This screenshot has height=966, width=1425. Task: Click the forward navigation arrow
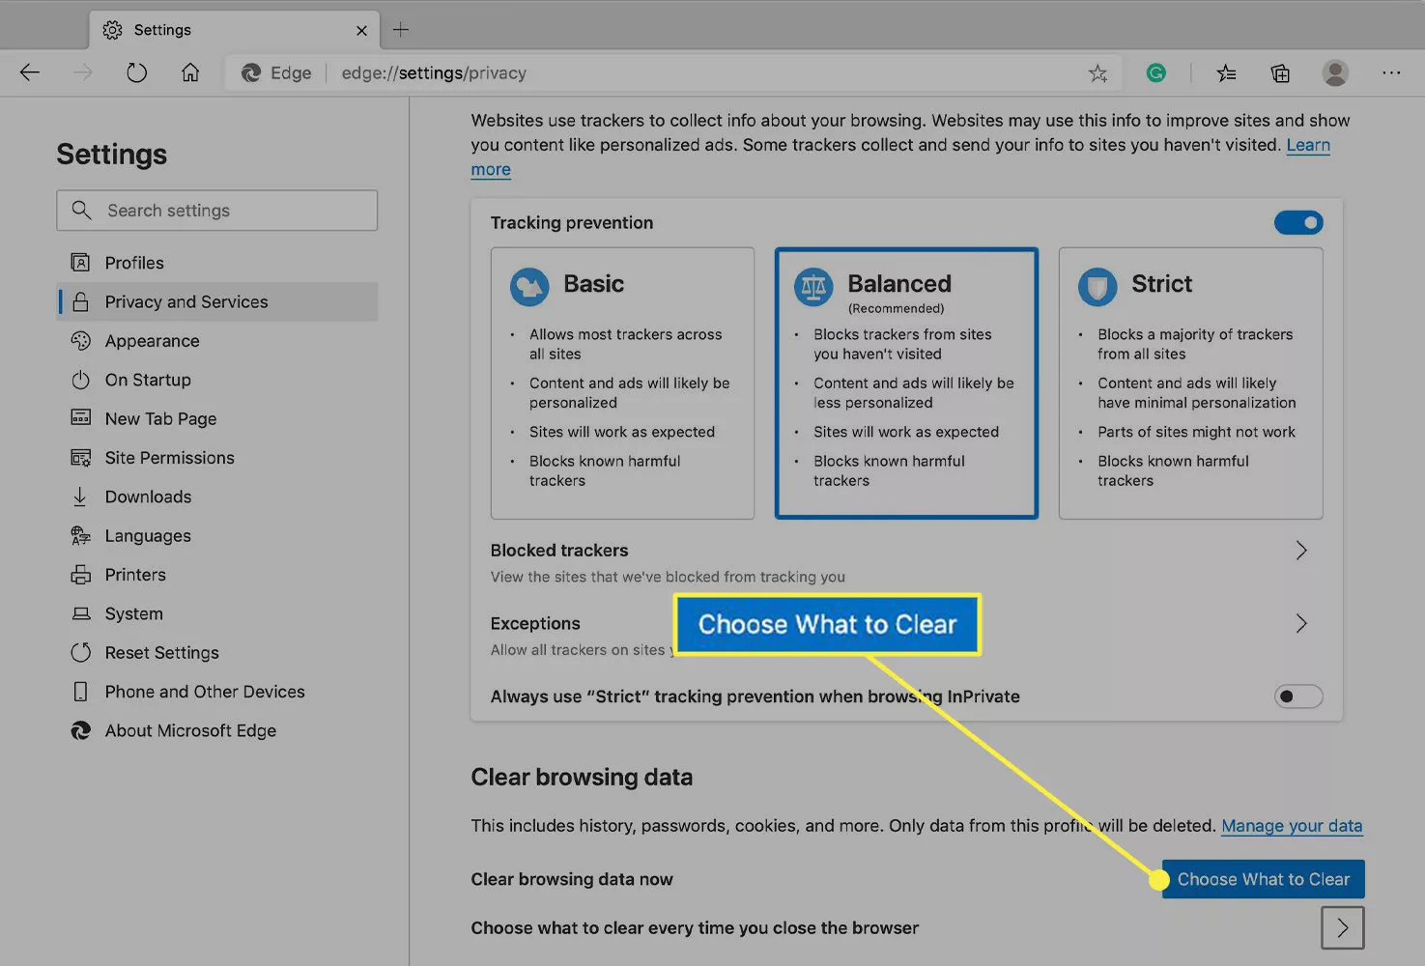pyautogui.click(x=83, y=72)
